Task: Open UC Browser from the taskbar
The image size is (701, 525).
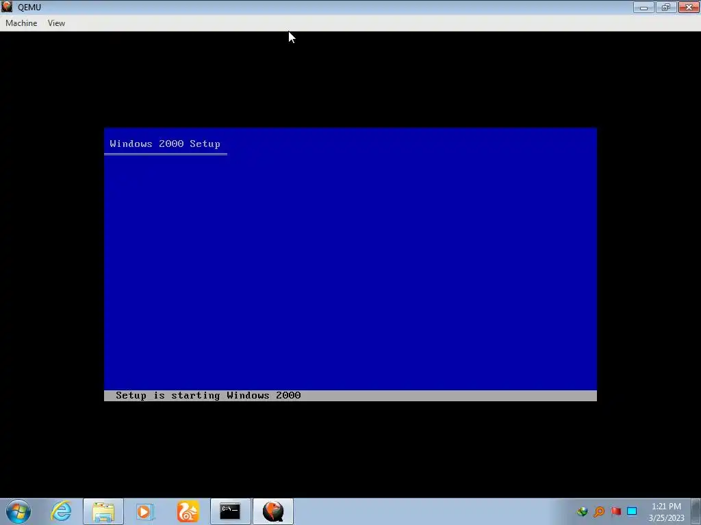Action: (188, 511)
